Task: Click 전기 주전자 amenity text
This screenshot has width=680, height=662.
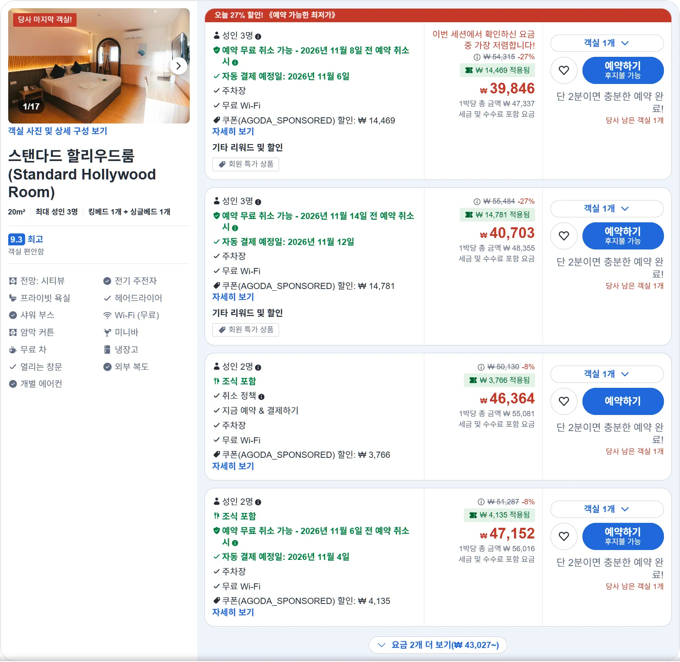Action: (x=136, y=281)
